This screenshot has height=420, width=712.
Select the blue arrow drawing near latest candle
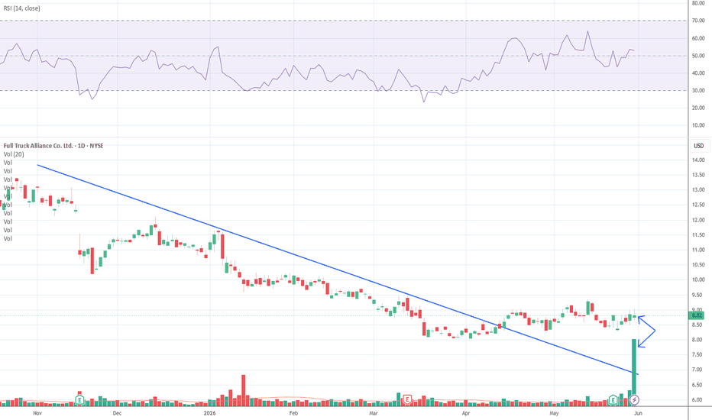(x=646, y=331)
